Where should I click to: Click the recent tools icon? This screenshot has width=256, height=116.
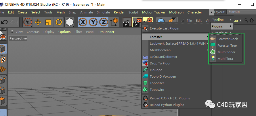70,22
